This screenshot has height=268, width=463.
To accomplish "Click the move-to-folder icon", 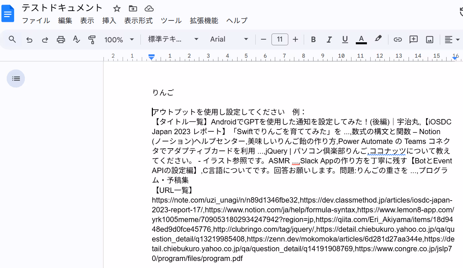I will pos(133,9).
